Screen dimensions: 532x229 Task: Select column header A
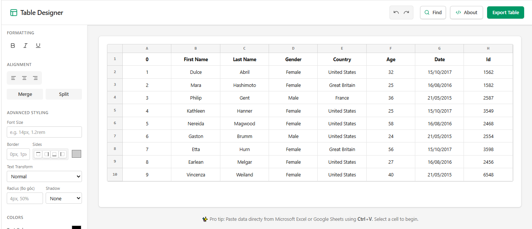(147, 48)
